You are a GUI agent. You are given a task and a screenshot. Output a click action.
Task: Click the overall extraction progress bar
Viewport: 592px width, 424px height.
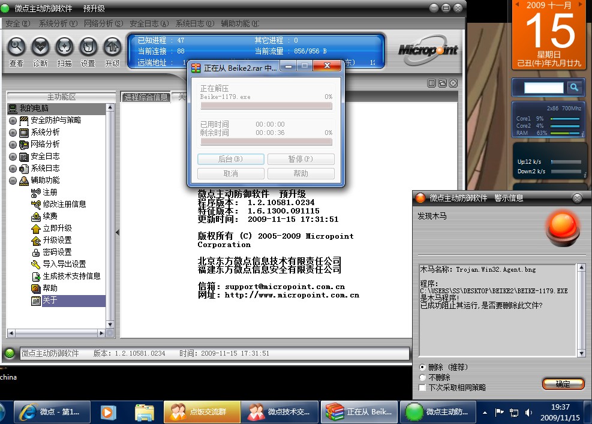(266, 142)
